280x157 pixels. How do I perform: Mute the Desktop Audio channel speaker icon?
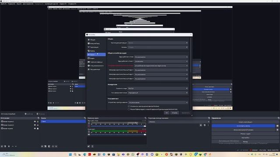[89, 126]
